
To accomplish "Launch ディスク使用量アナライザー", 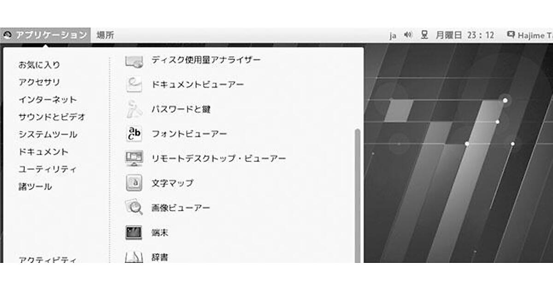I will [x=206, y=60].
